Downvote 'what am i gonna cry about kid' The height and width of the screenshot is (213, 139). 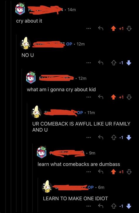pyautogui.click(x=129, y=97)
